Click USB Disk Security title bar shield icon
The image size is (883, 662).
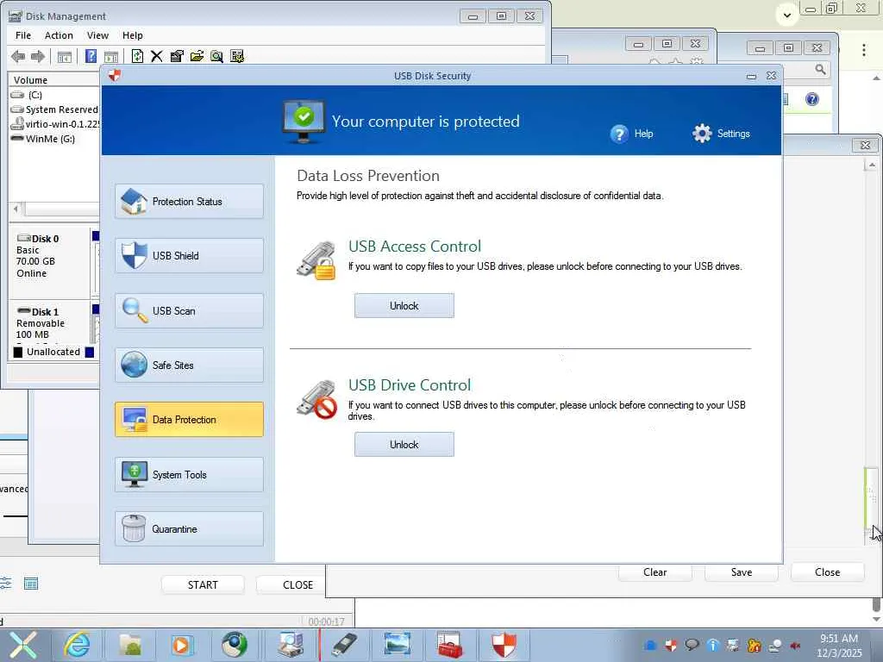(x=115, y=76)
